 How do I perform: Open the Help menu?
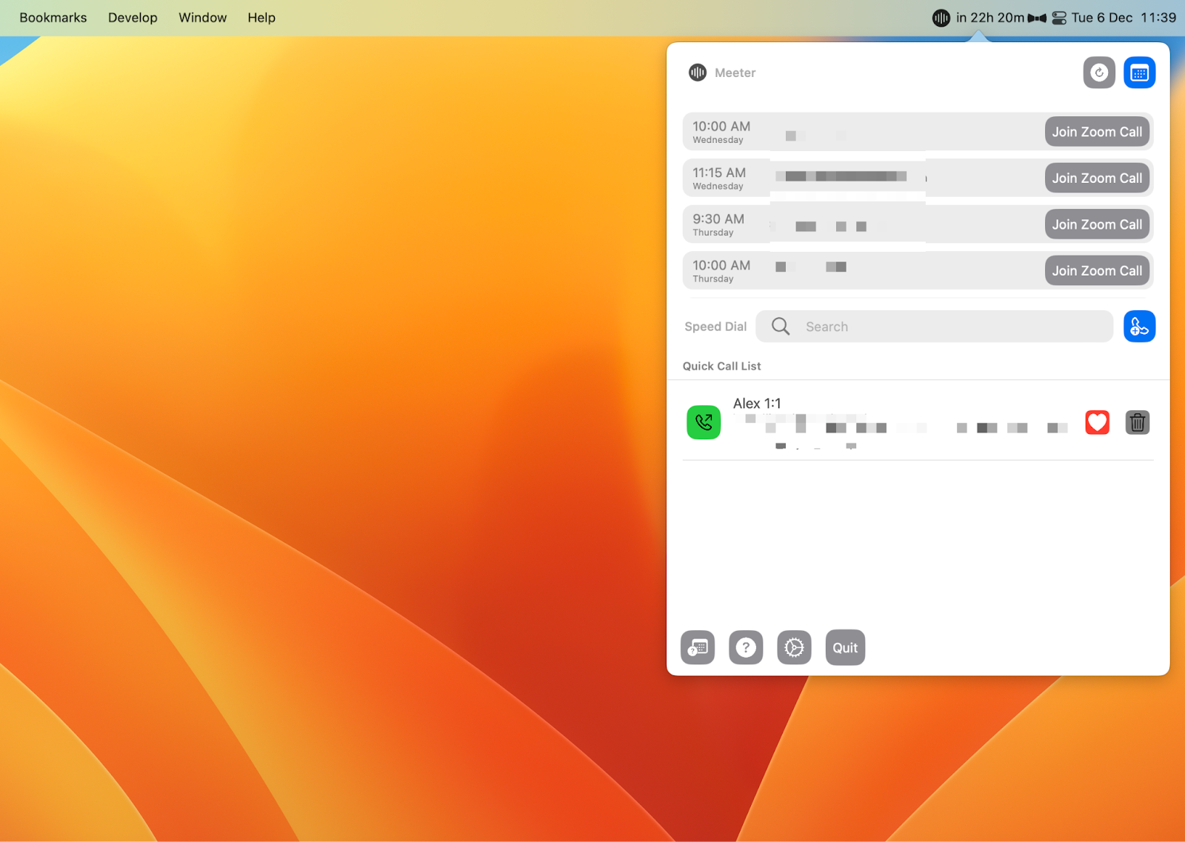(261, 18)
